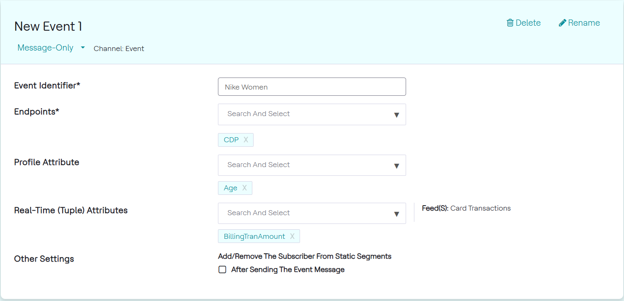The image size is (624, 301).
Task: Remove the CDP endpoint tag
Action: [246, 140]
